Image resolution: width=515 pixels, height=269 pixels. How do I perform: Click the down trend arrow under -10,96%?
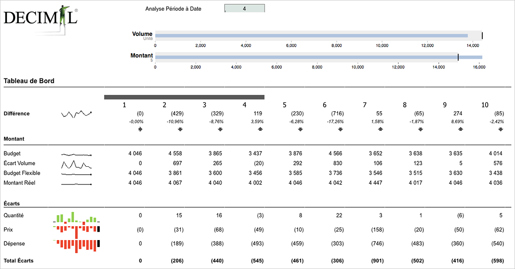[x=180, y=129]
